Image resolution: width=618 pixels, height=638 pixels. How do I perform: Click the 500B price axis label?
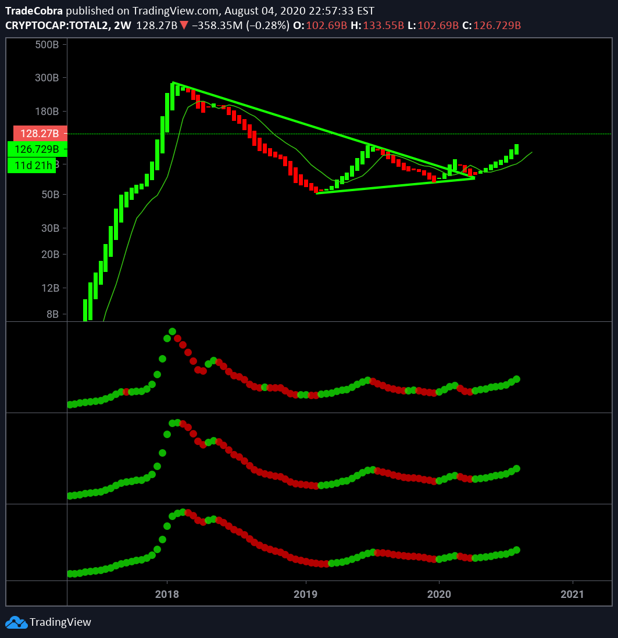click(47, 45)
